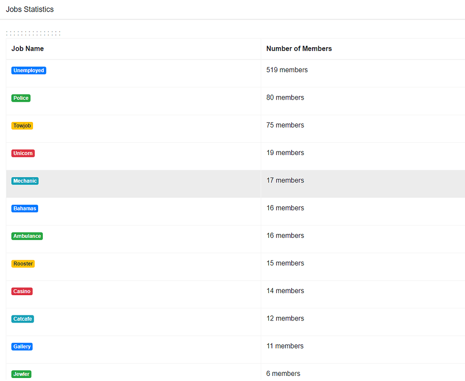Click the Jobs Statistics page title
Viewport: 465px width, 381px height.
click(x=29, y=9)
